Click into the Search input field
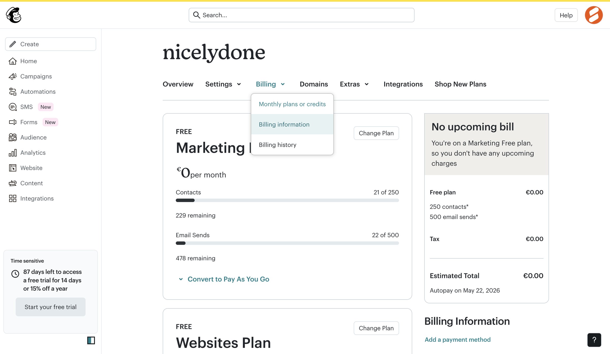Viewport: 610px width, 354px height. click(x=301, y=15)
